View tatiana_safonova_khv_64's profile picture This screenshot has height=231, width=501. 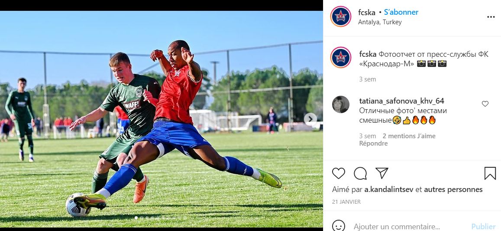click(341, 104)
